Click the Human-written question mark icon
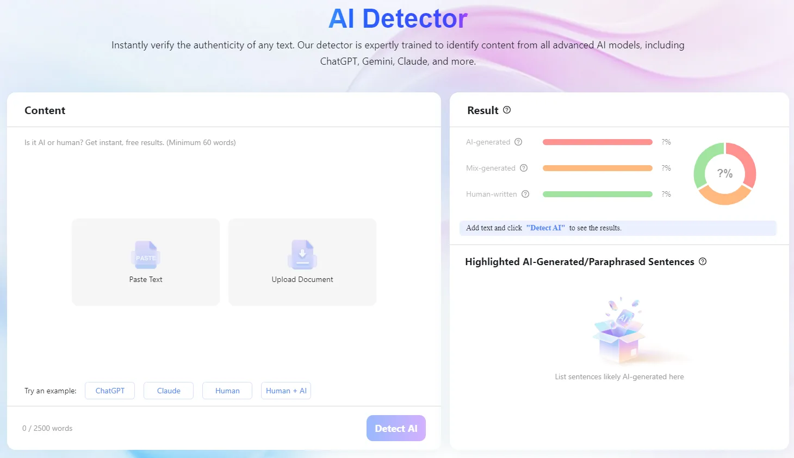 (x=525, y=194)
